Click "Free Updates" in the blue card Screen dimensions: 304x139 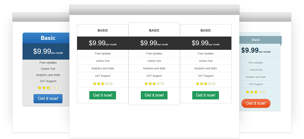coord(48,63)
